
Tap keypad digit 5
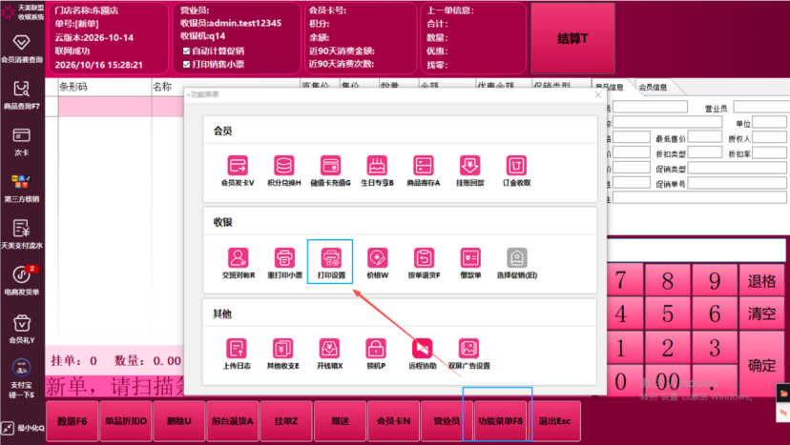668,314
